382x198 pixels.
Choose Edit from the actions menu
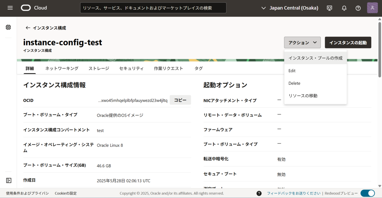[315, 71]
